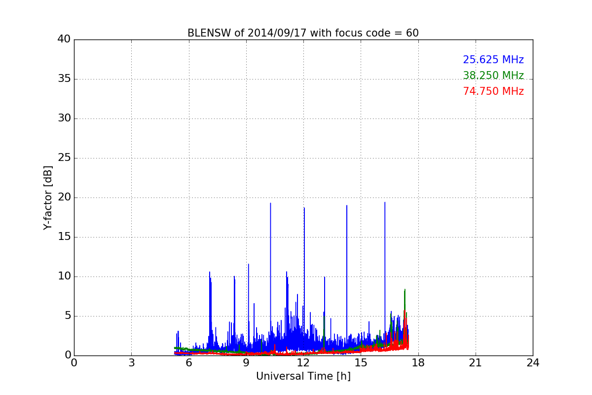Click the y-axis tick label 35
Image resolution: width=592 pixels, height=395 pixels.
[x=64, y=79]
